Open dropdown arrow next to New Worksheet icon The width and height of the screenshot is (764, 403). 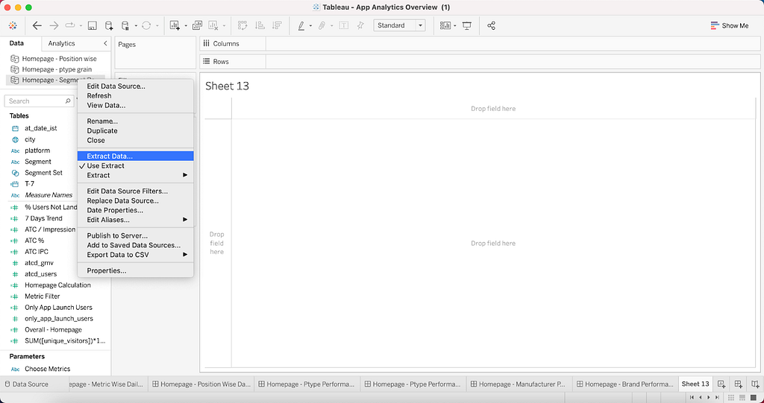186,26
